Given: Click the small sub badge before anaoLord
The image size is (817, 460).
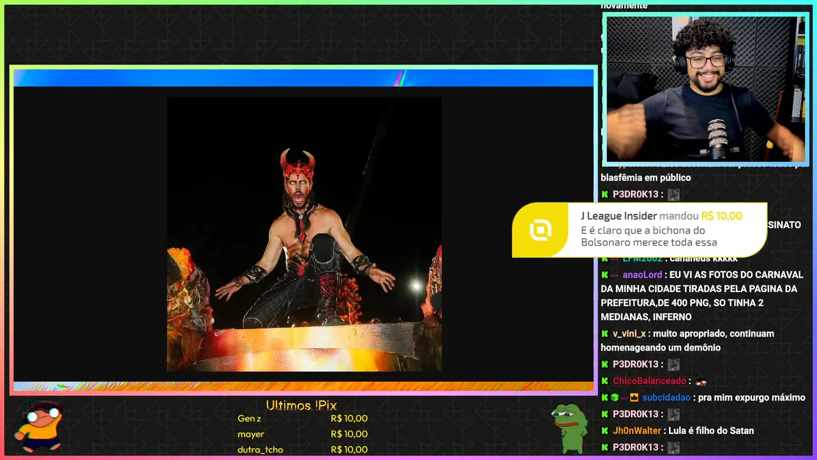Looking at the screenshot, I should [x=615, y=275].
